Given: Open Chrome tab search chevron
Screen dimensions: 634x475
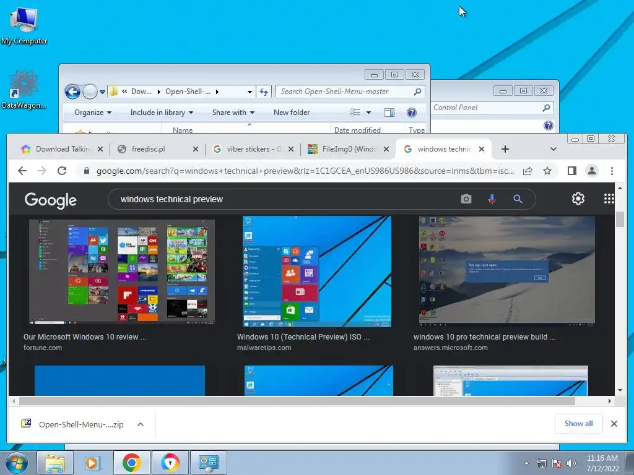Looking at the screenshot, I should (x=554, y=149).
